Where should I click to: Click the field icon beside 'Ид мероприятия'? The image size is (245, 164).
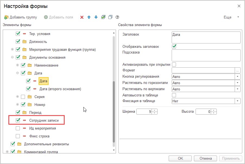(x=24, y=128)
